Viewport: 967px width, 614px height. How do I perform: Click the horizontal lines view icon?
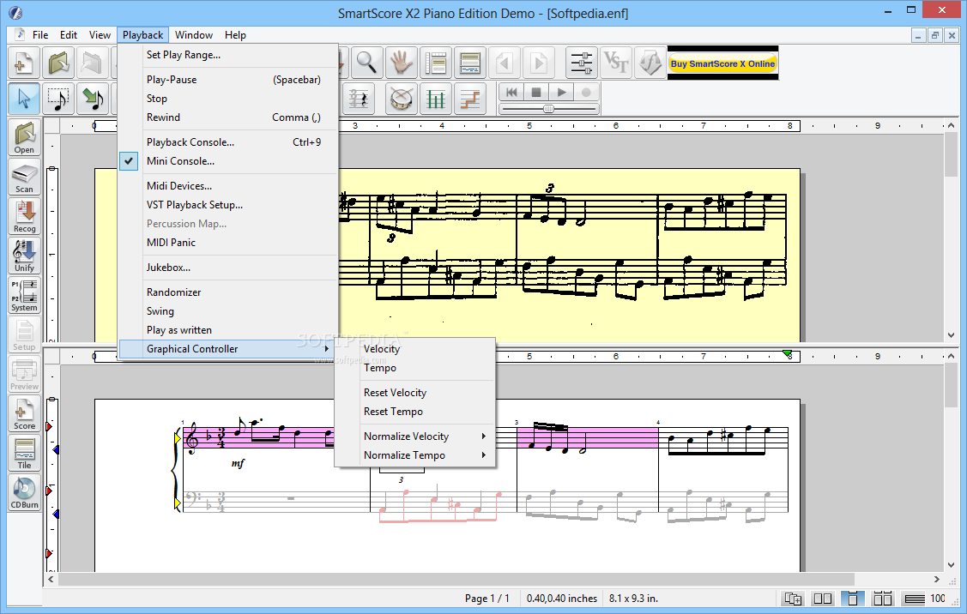coord(915,599)
